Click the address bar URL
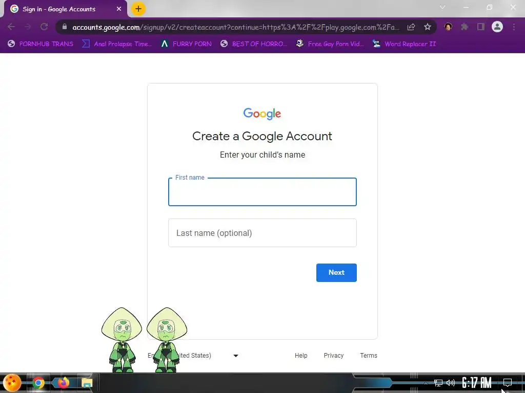The height and width of the screenshot is (393, 525). [236, 27]
